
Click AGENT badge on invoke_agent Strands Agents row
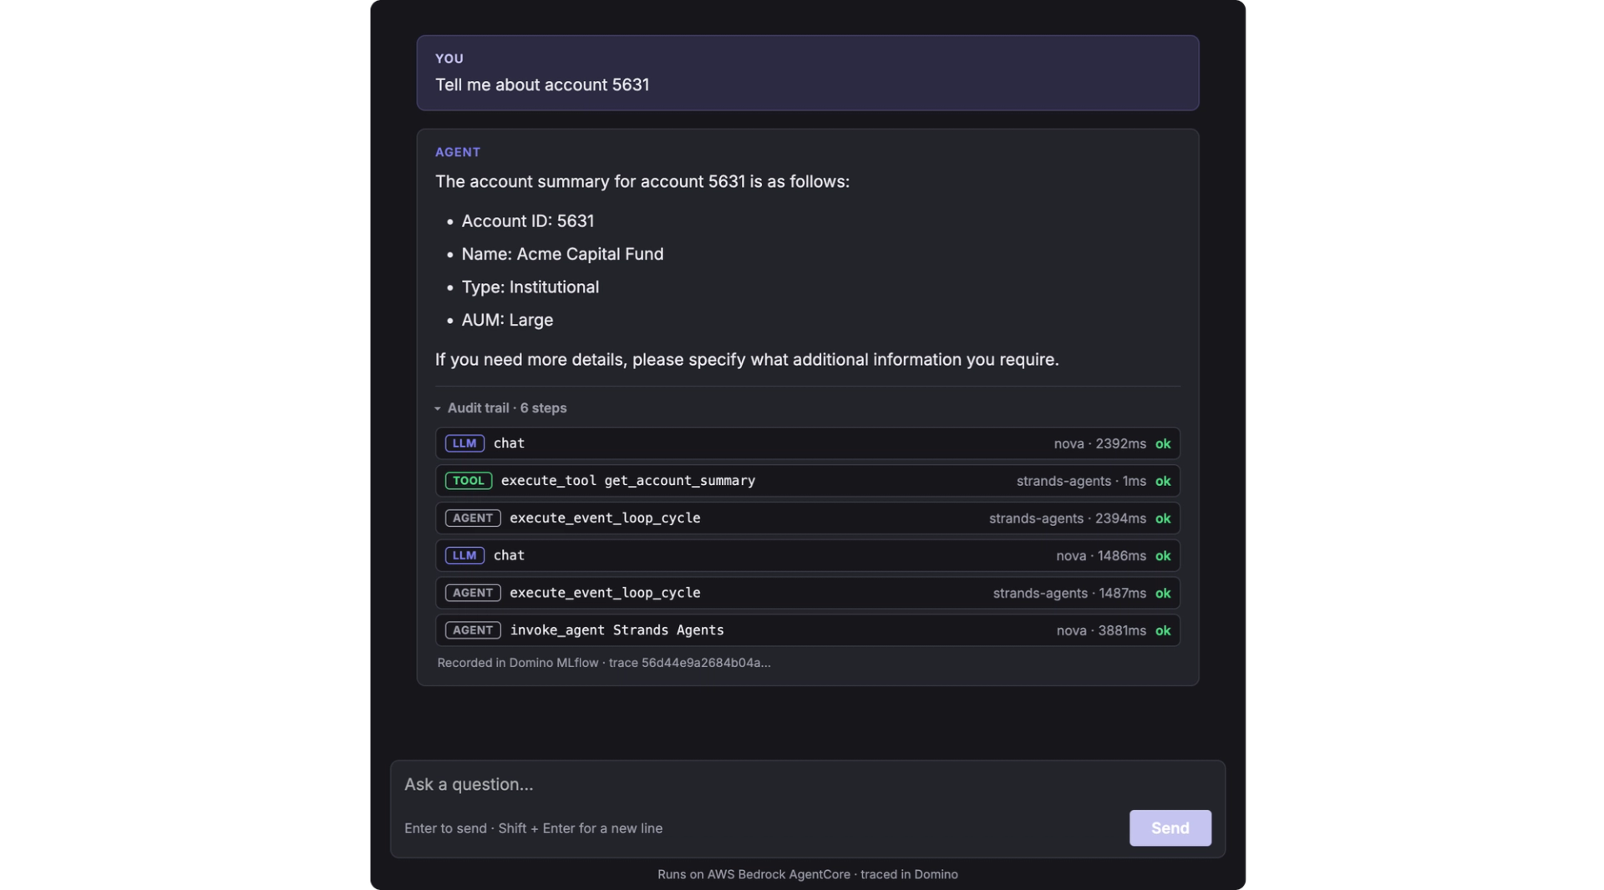[x=473, y=630]
